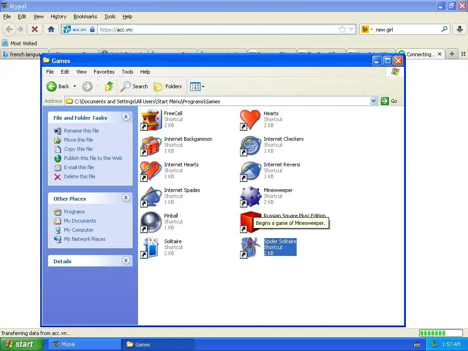This screenshot has width=468, height=351.
Task: Select the Minesweeper mine icon
Action: click(250, 197)
